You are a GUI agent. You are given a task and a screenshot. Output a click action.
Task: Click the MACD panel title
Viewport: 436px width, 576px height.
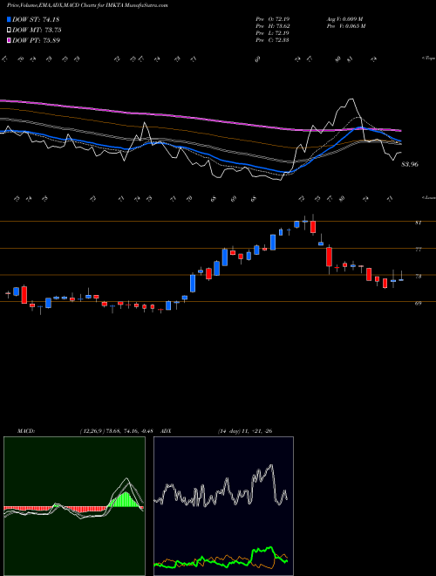coord(25,431)
